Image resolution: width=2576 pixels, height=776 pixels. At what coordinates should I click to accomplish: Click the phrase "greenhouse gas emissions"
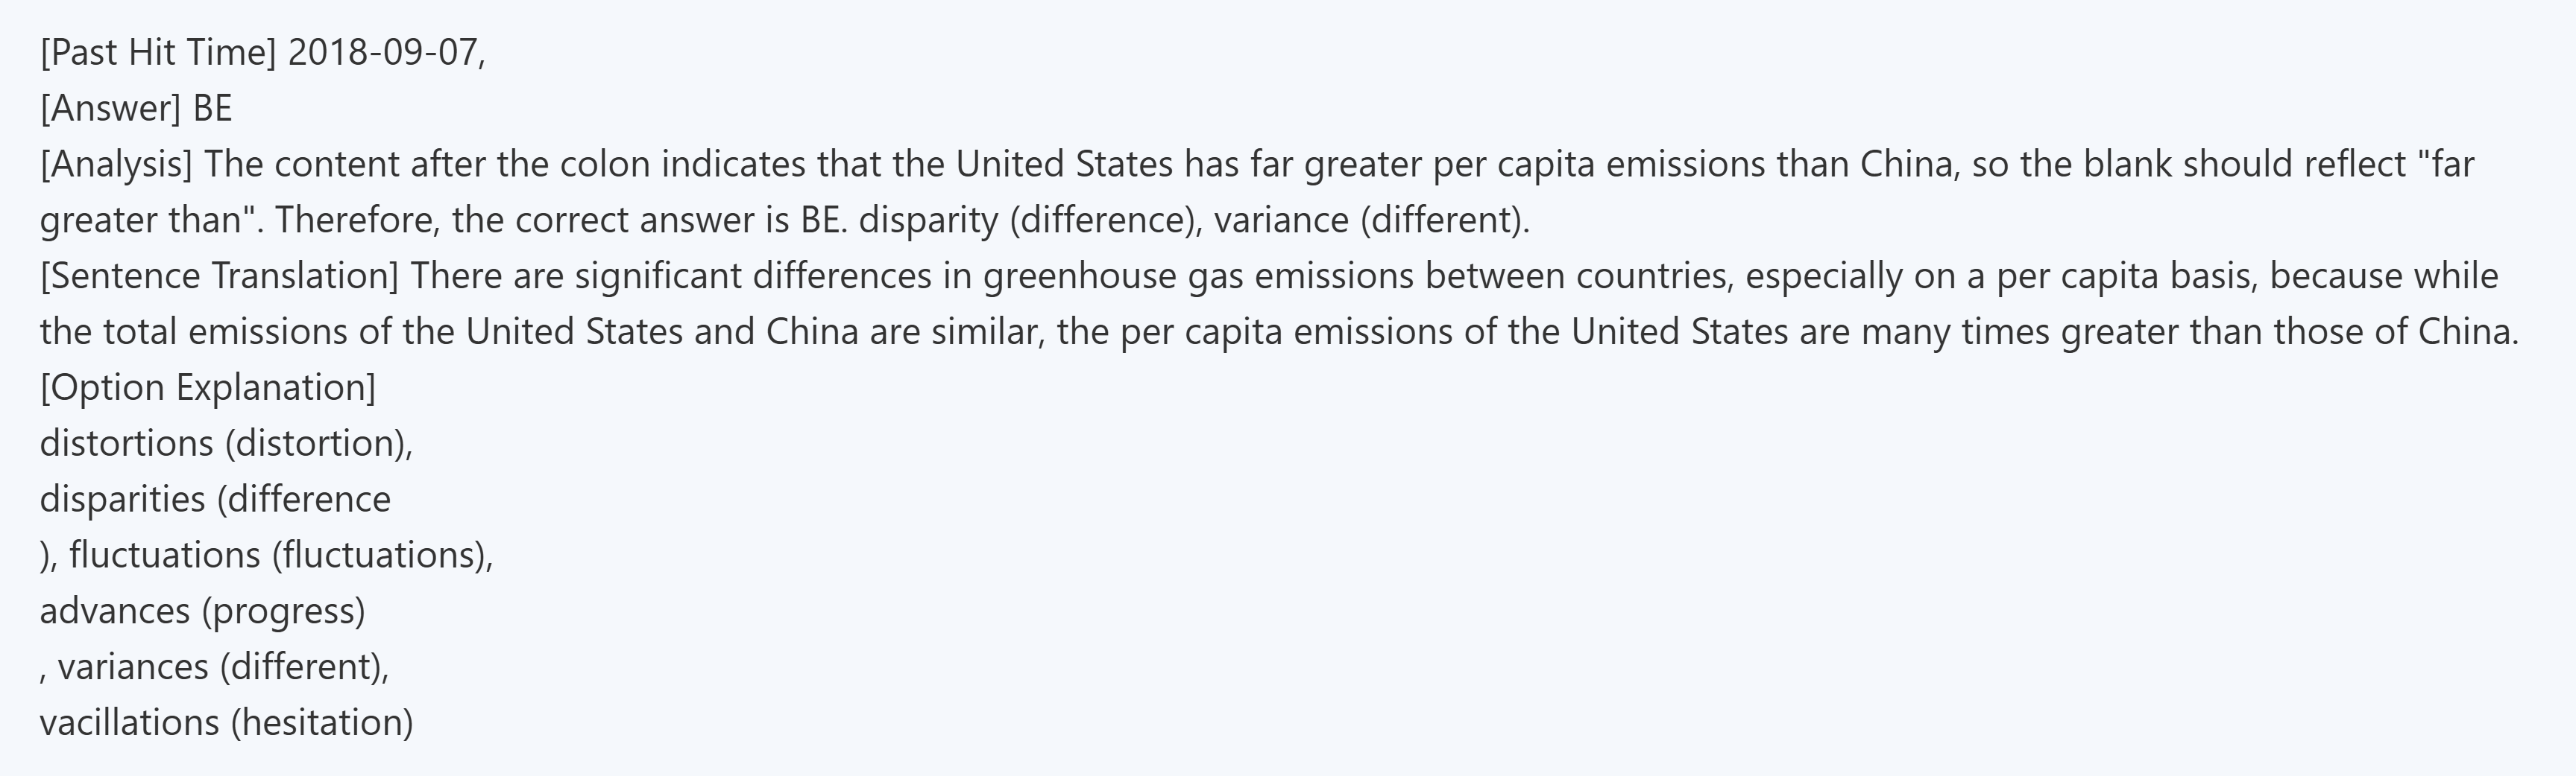click(x=1198, y=276)
